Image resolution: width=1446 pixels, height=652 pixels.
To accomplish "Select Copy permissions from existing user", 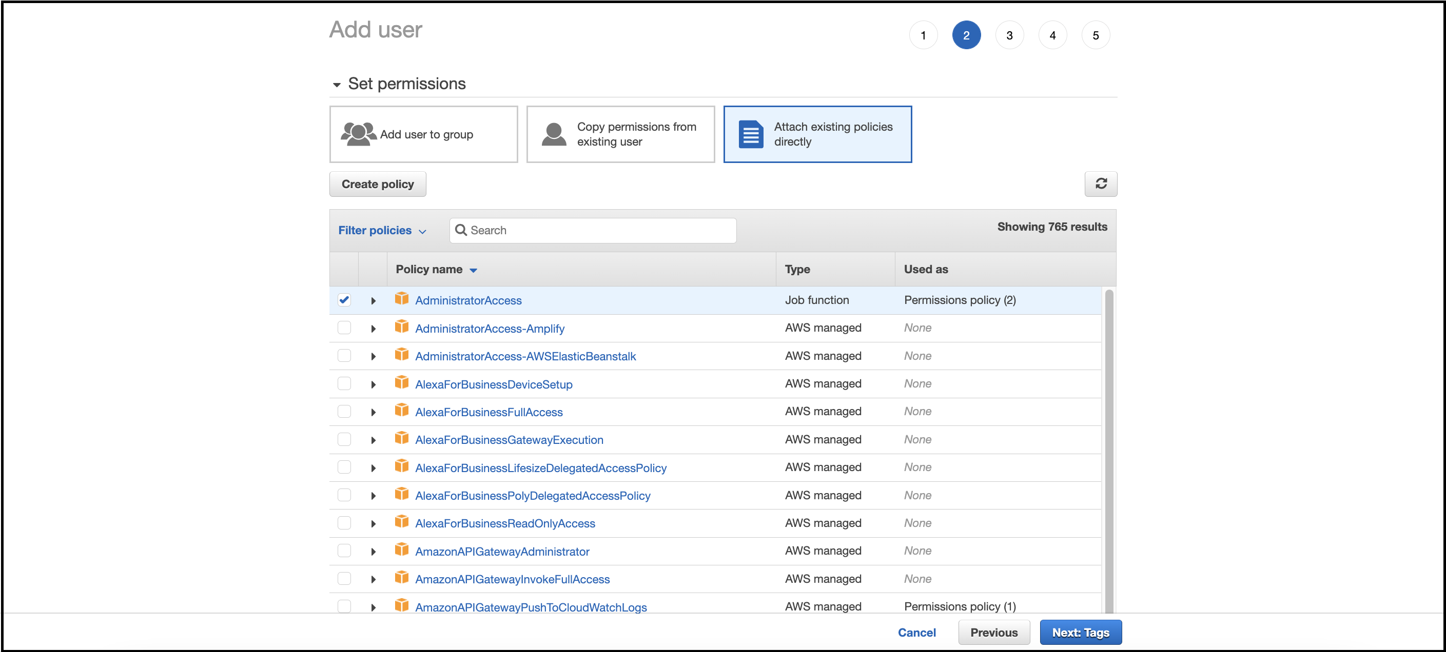I will coord(620,134).
